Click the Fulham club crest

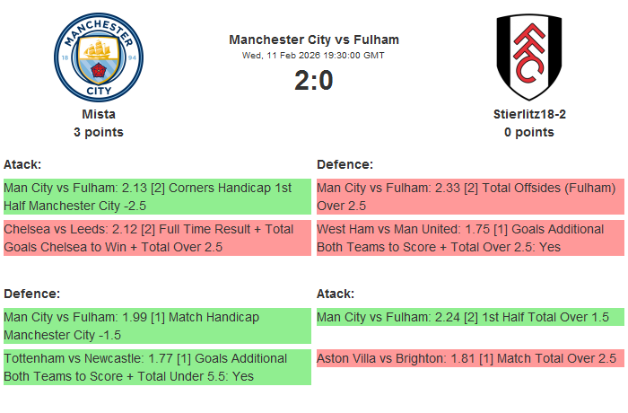pyautogui.click(x=528, y=56)
